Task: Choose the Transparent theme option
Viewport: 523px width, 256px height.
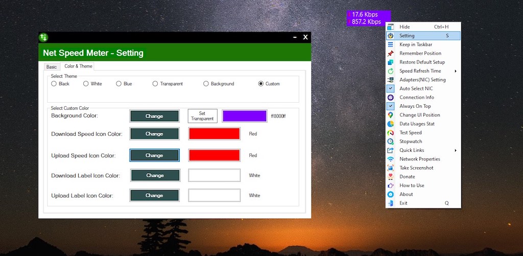Action: tap(155, 84)
